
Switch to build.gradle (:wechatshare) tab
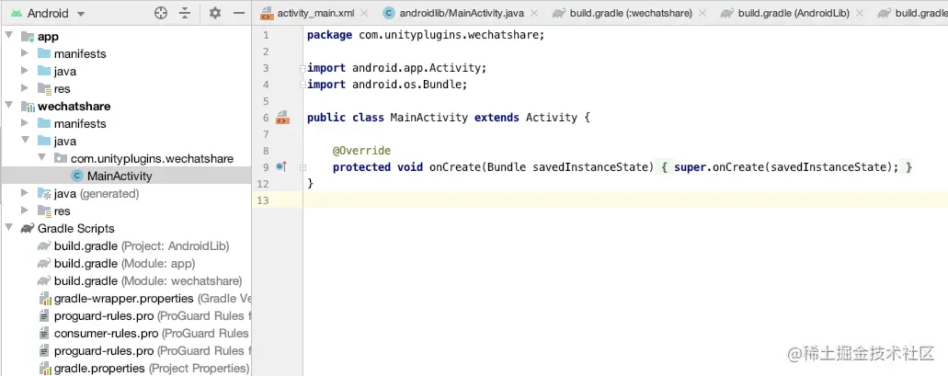point(630,13)
